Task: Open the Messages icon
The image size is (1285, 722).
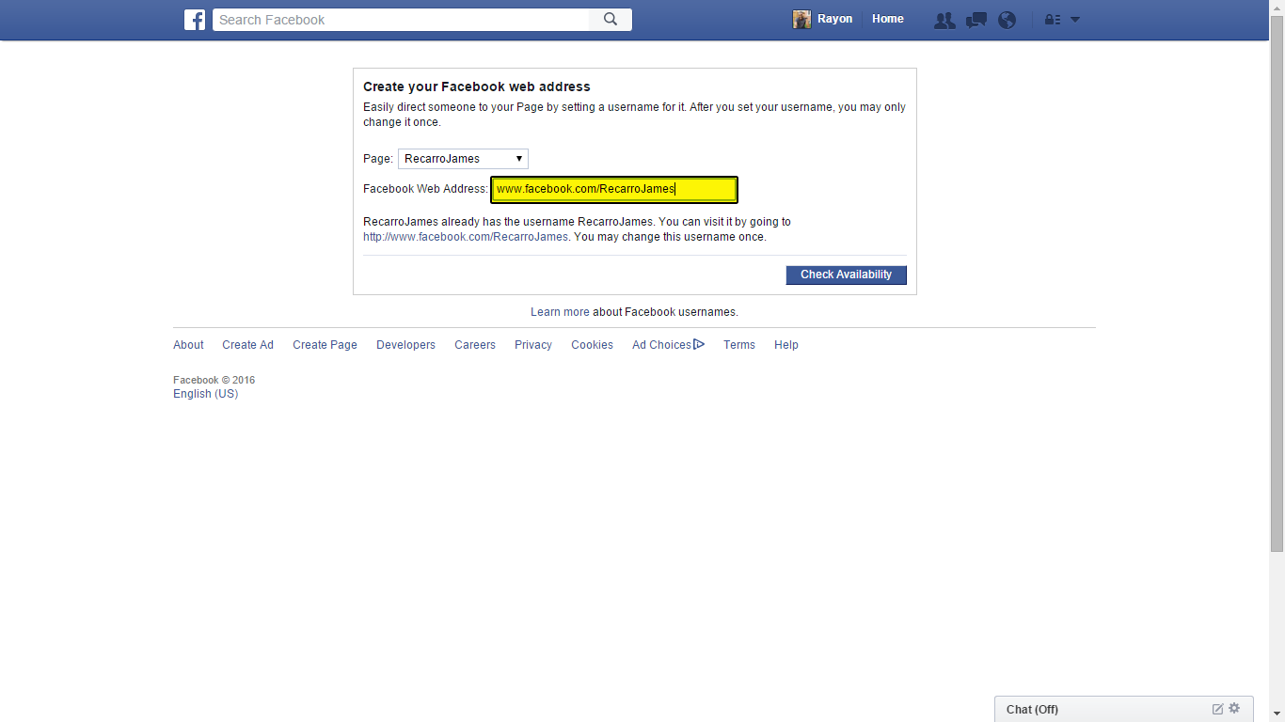Action: pyautogui.click(x=976, y=20)
